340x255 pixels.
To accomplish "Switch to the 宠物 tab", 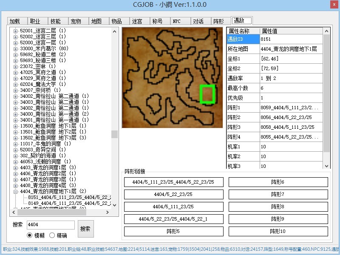I will coord(76,21).
